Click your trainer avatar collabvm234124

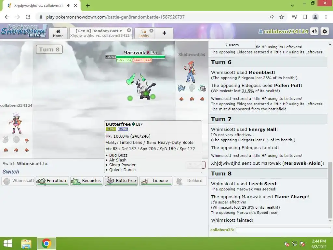coord(16,123)
